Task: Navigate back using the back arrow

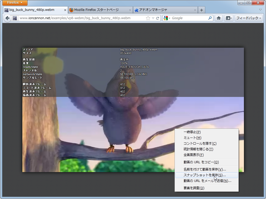Action: [7, 18]
